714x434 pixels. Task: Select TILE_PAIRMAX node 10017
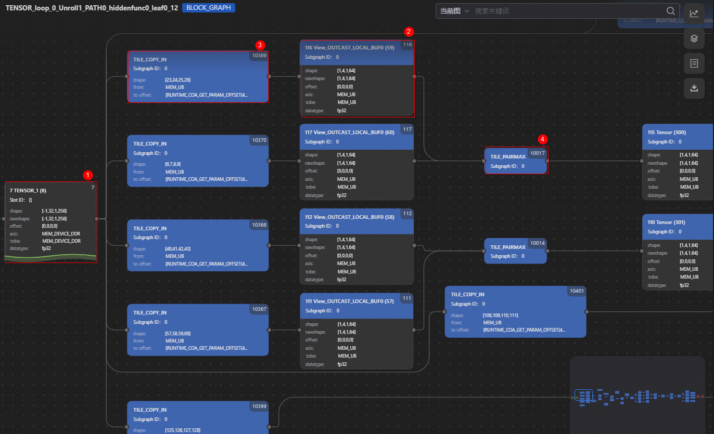pos(515,161)
